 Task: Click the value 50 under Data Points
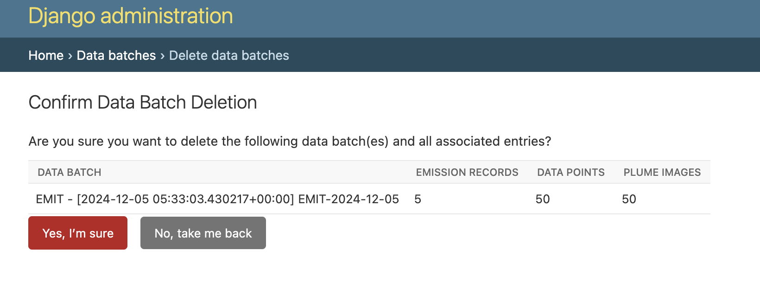542,199
